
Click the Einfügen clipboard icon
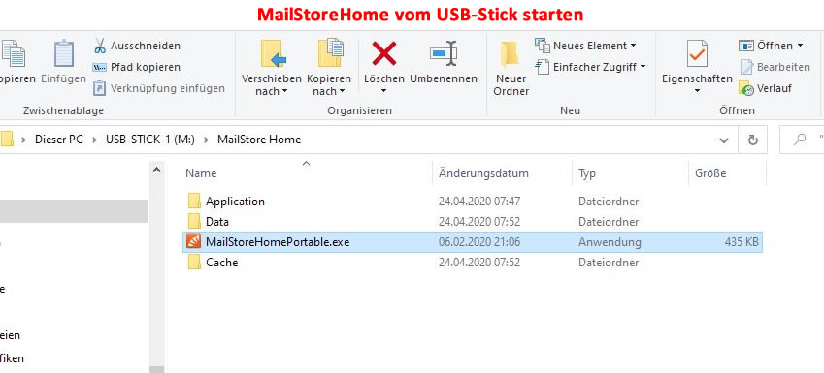(64, 53)
